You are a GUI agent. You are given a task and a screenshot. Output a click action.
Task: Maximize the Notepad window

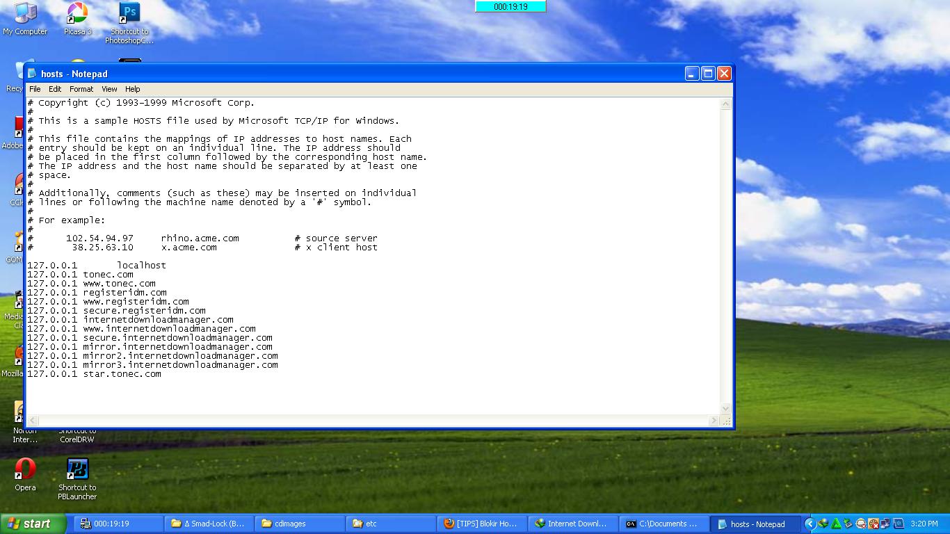tap(708, 74)
